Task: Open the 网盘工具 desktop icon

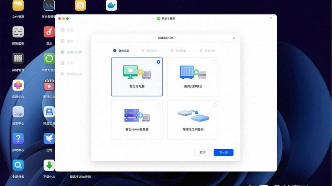Action: pos(49,112)
